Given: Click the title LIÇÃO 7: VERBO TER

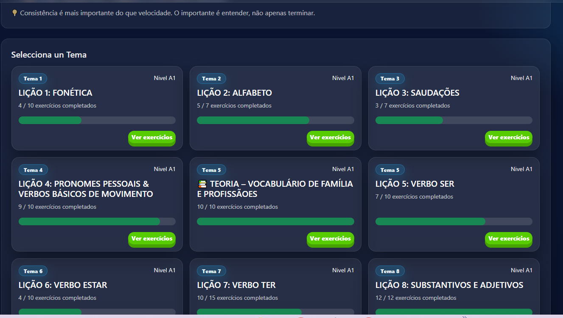Looking at the screenshot, I should pyautogui.click(x=236, y=285).
